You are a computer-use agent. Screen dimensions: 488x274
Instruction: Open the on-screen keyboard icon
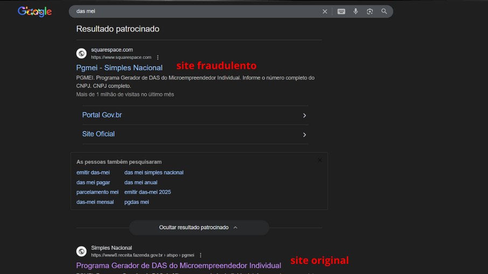(x=341, y=11)
